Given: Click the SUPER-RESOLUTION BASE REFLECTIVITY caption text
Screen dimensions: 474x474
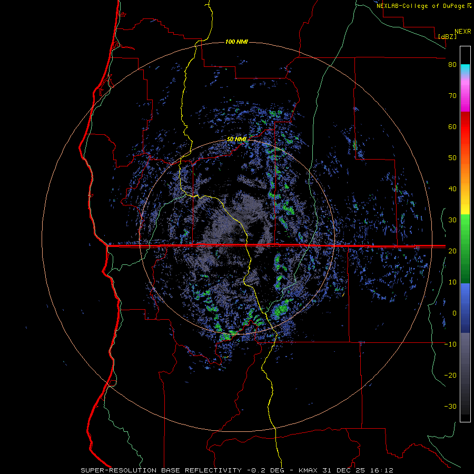Looking at the screenshot, I should 161,470.
